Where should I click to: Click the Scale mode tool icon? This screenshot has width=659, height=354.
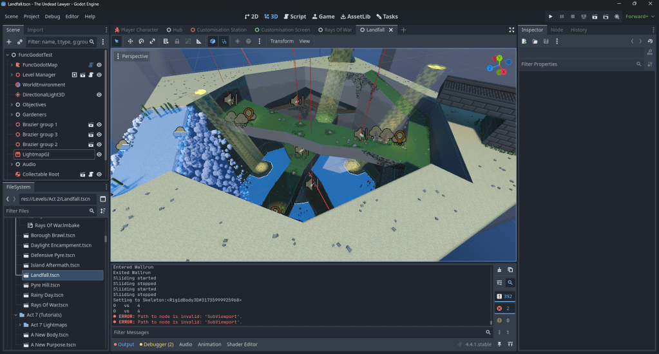[153, 41]
